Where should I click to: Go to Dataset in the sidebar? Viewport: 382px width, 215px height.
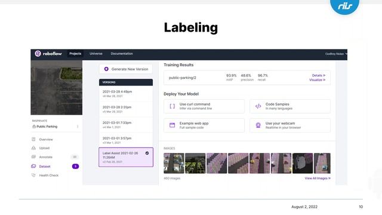pos(45,167)
